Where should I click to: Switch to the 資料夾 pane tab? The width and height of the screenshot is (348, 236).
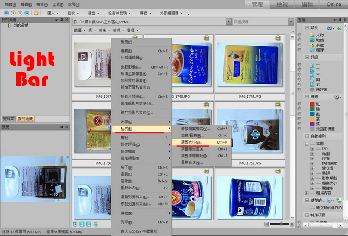pyautogui.click(x=8, y=118)
